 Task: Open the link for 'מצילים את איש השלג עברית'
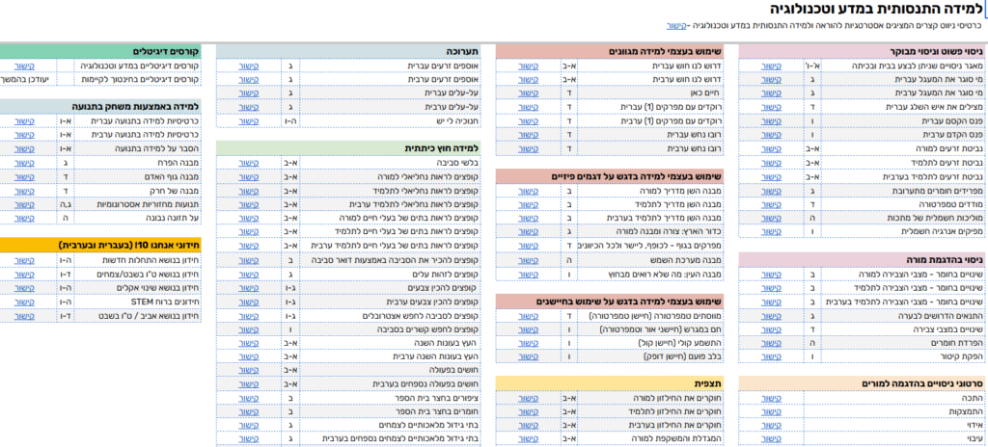click(x=771, y=107)
